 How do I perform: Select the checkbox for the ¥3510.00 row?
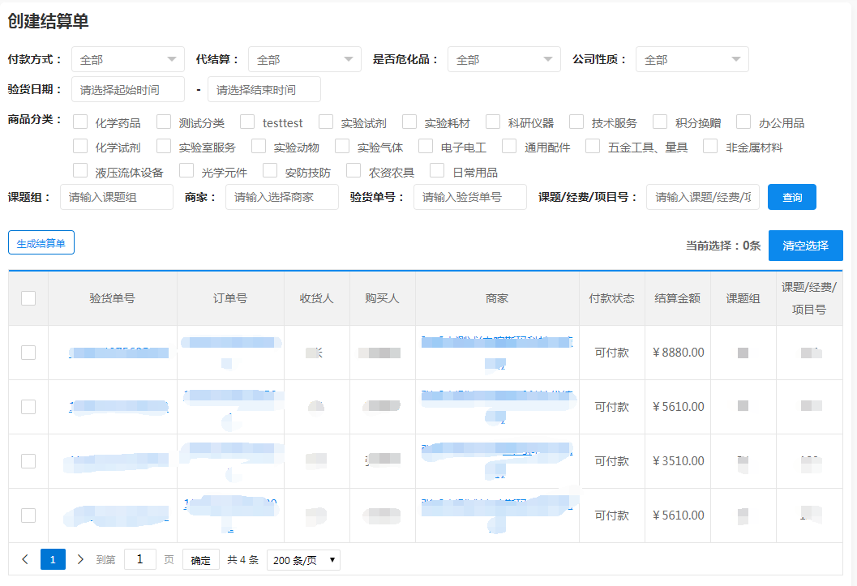pos(28,461)
